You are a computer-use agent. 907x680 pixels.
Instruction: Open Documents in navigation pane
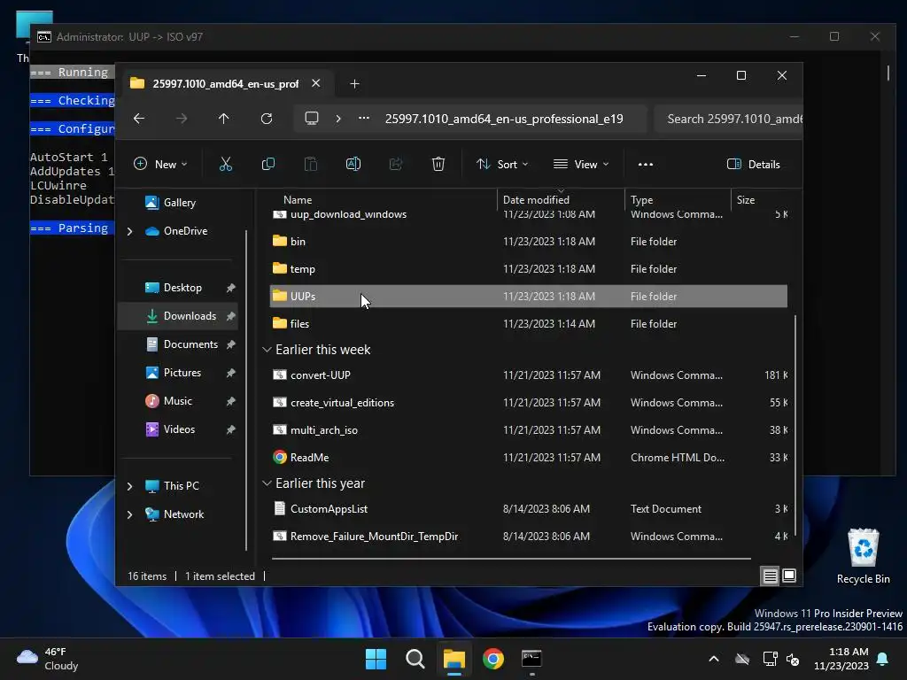pyautogui.click(x=191, y=344)
